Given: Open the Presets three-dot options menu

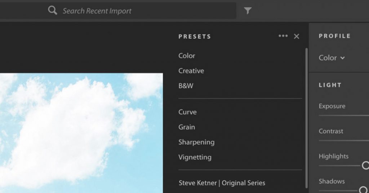Looking at the screenshot, I should pyautogui.click(x=283, y=36).
